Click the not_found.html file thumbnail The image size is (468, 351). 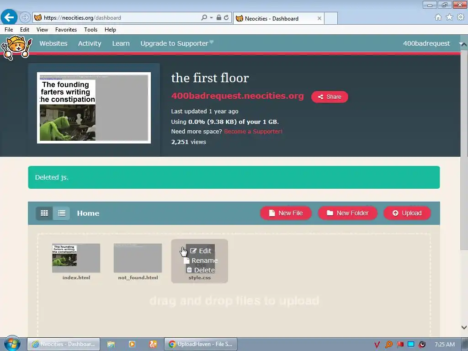(138, 258)
